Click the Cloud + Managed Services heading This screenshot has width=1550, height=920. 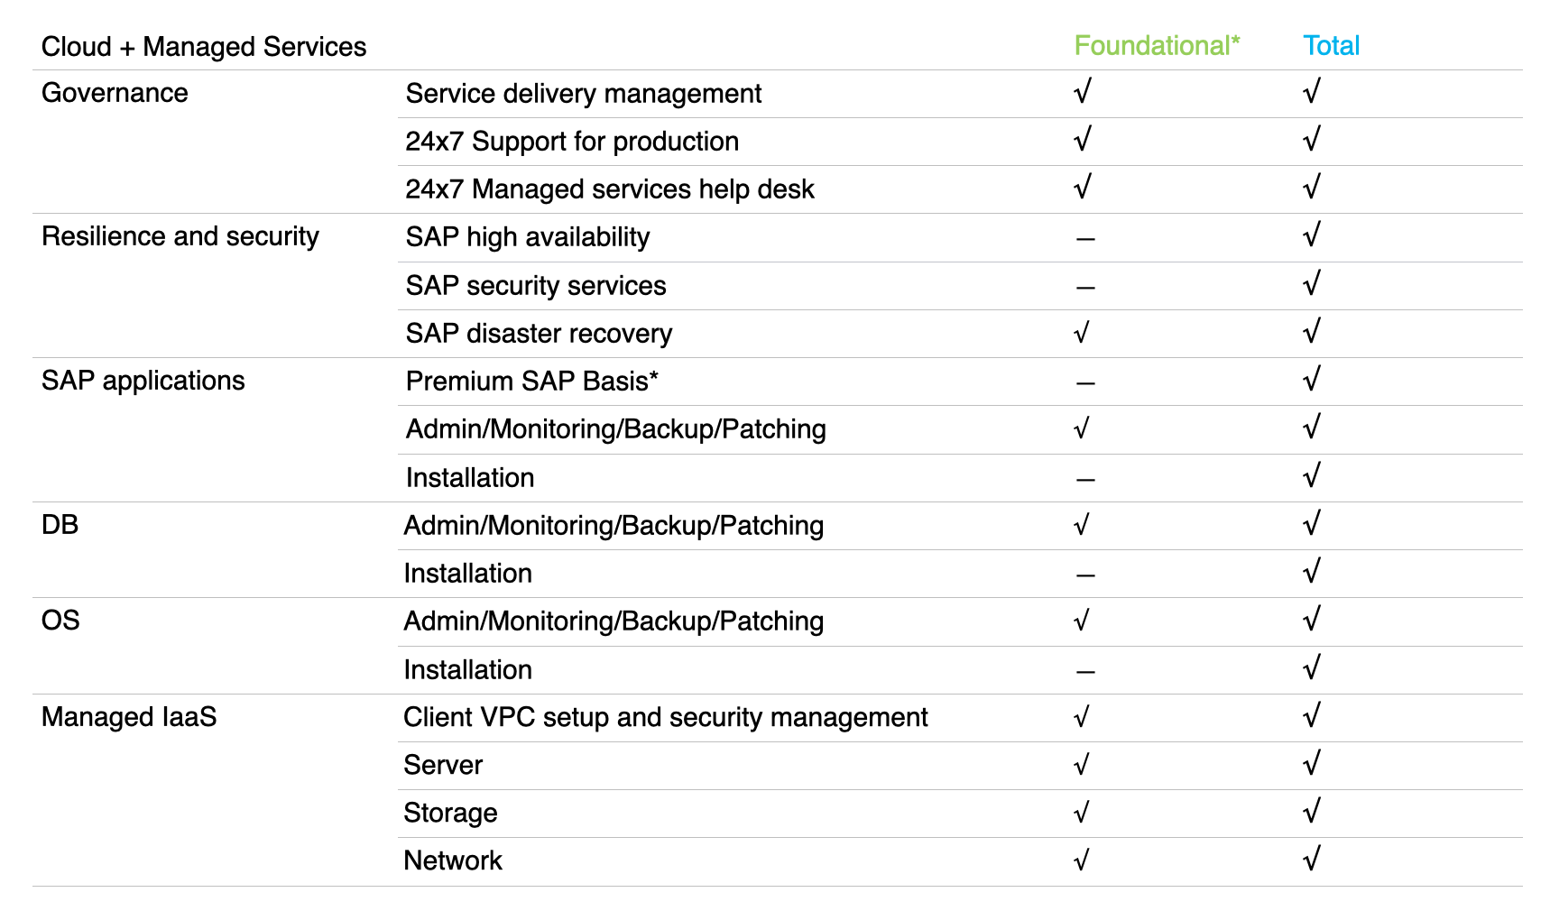(204, 47)
